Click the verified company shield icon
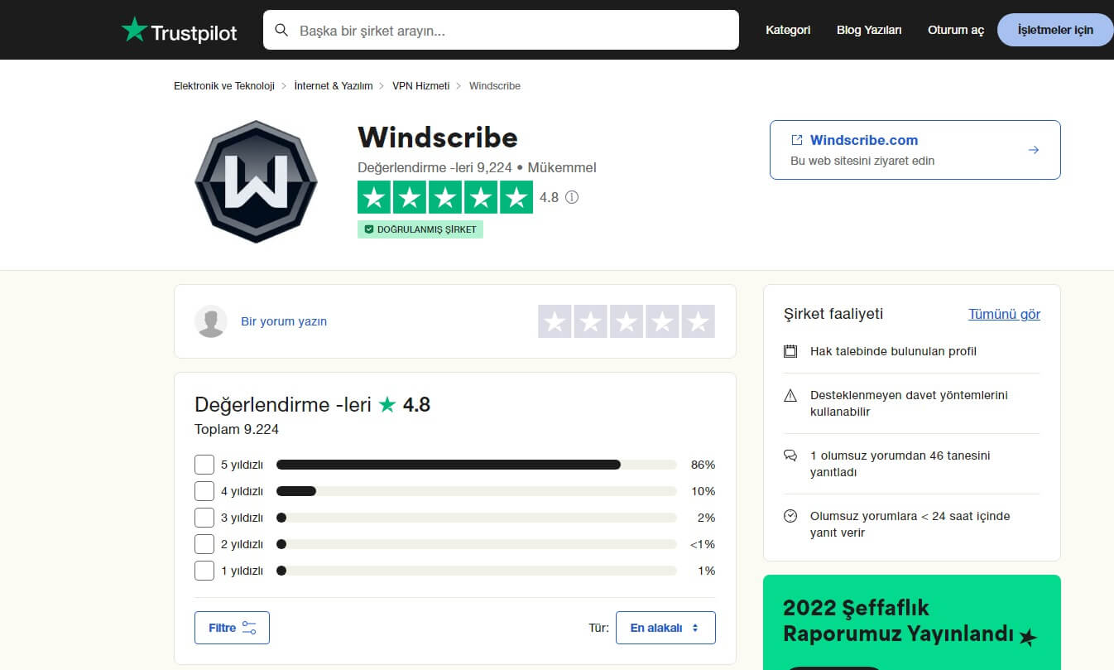Screen dimensions: 1114x670 tap(369, 229)
